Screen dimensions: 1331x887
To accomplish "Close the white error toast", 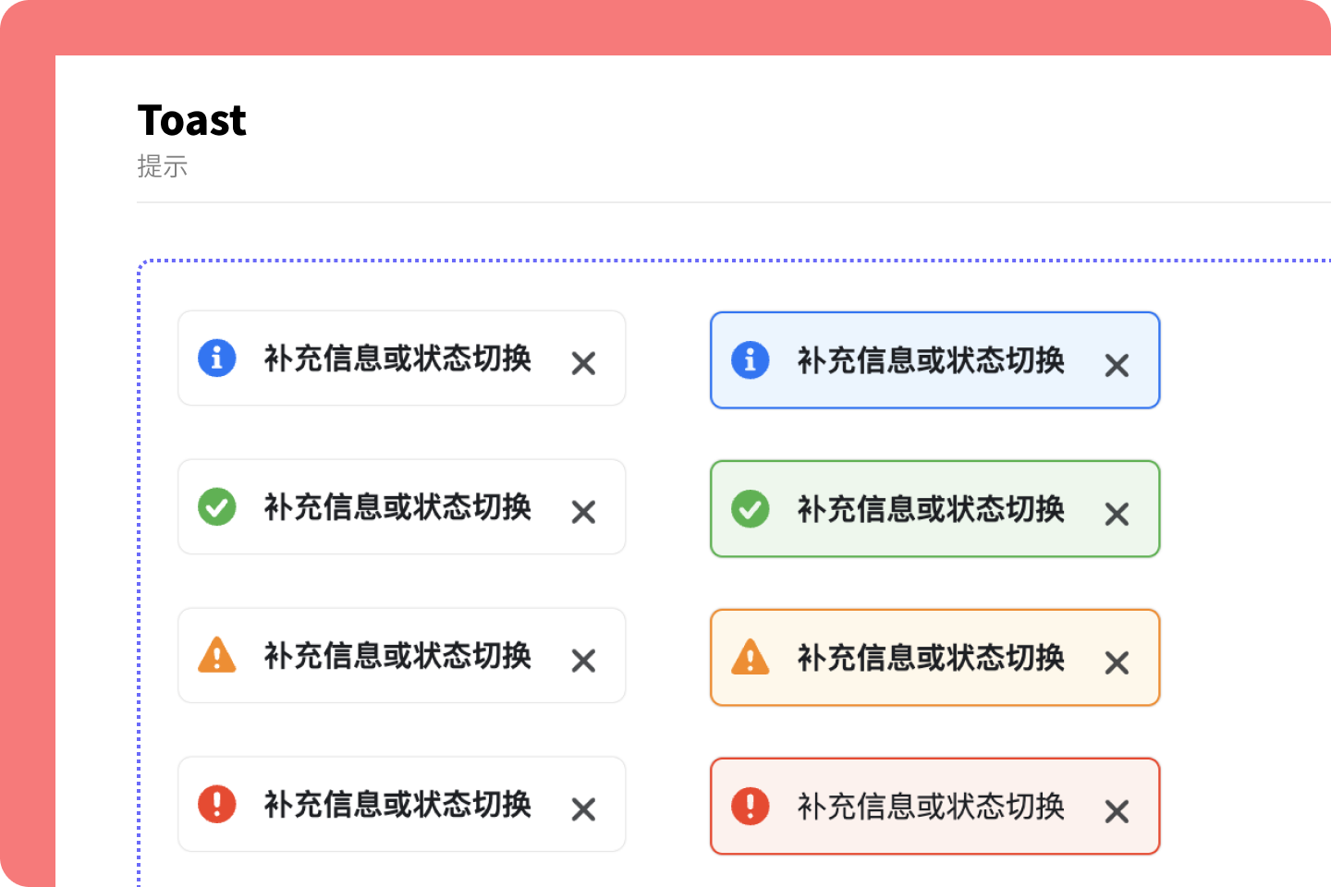I will tap(583, 809).
